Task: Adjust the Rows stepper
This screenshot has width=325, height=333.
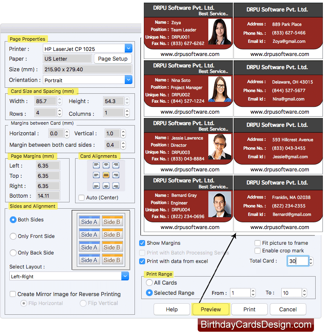Action: [60, 112]
